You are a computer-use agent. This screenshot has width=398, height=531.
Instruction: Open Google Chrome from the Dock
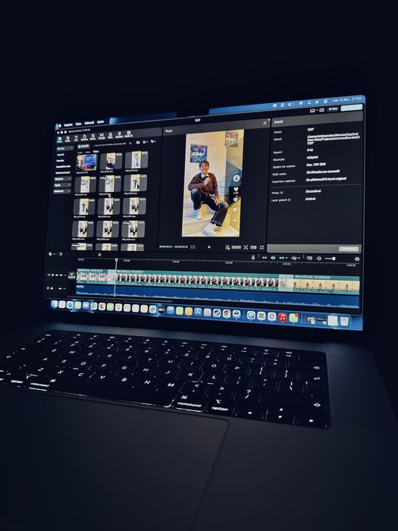point(227,313)
